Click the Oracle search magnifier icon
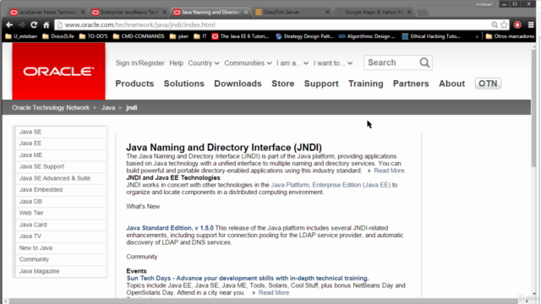The width and height of the screenshot is (541, 304). click(x=424, y=62)
